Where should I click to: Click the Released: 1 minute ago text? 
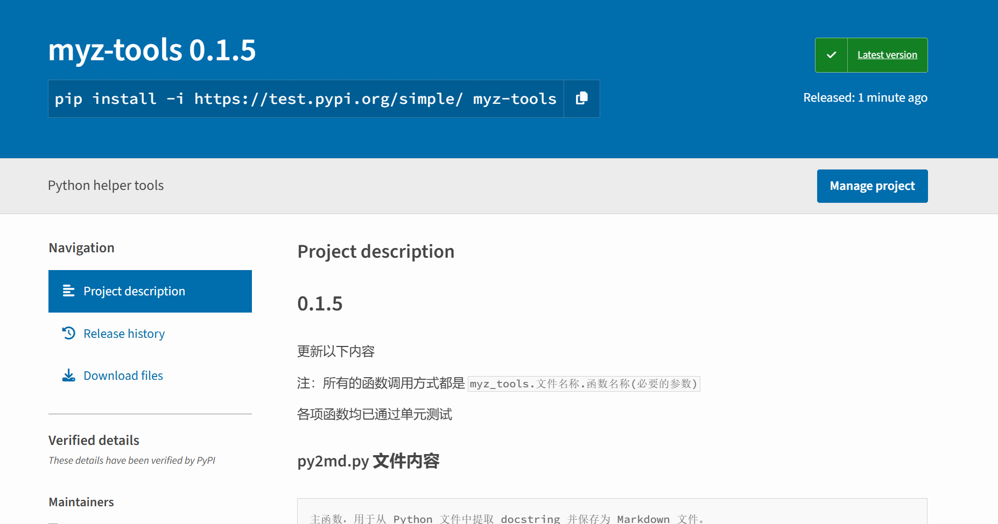[865, 97]
